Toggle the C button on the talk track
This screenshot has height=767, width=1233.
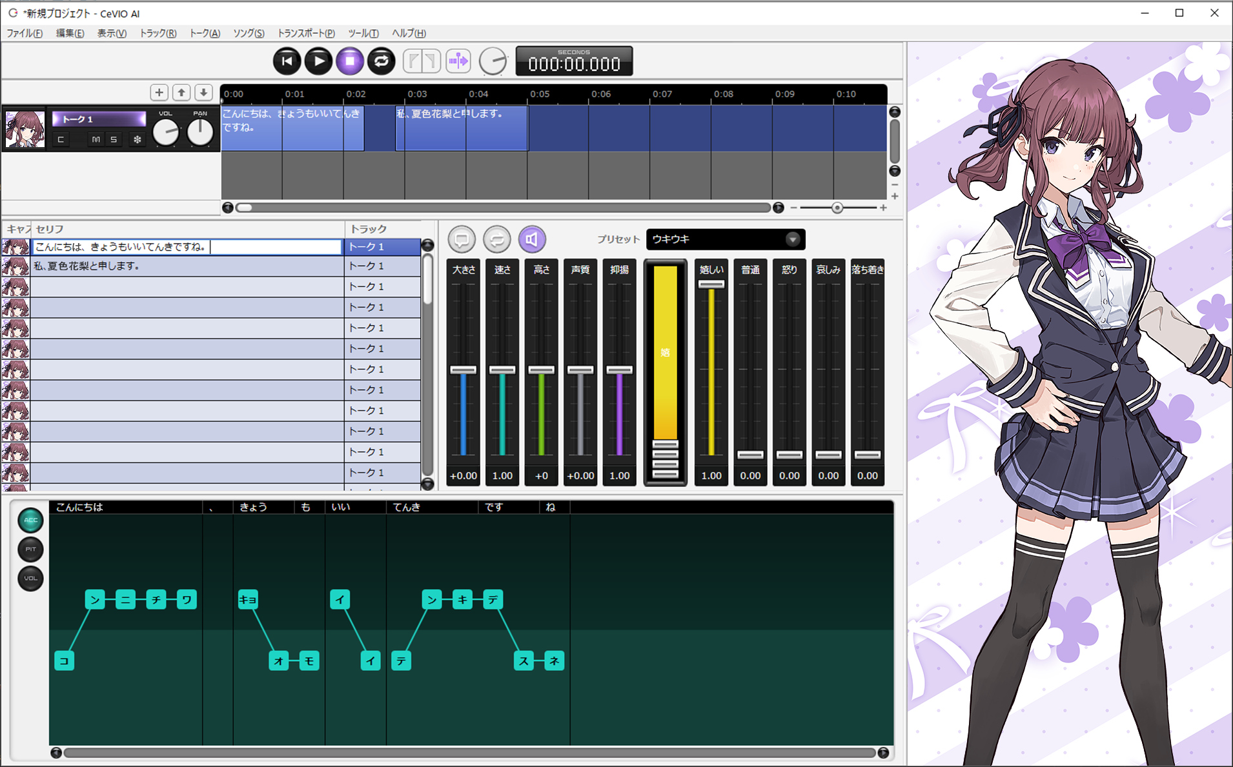pyautogui.click(x=61, y=139)
